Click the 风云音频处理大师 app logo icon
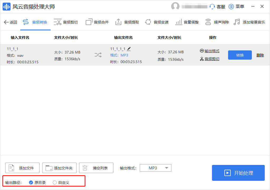The width and height of the screenshot is (270, 190). pyautogui.click(x=7, y=7)
